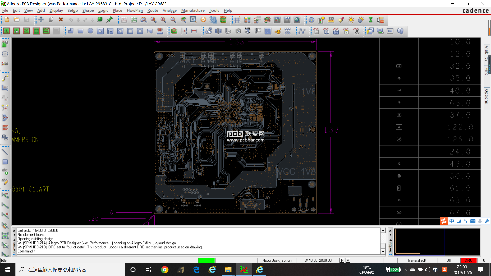Viewport: 491px width, 276px height.
Task: Click the camera snapshot icon
Action: pyautogui.click(x=238, y=31)
